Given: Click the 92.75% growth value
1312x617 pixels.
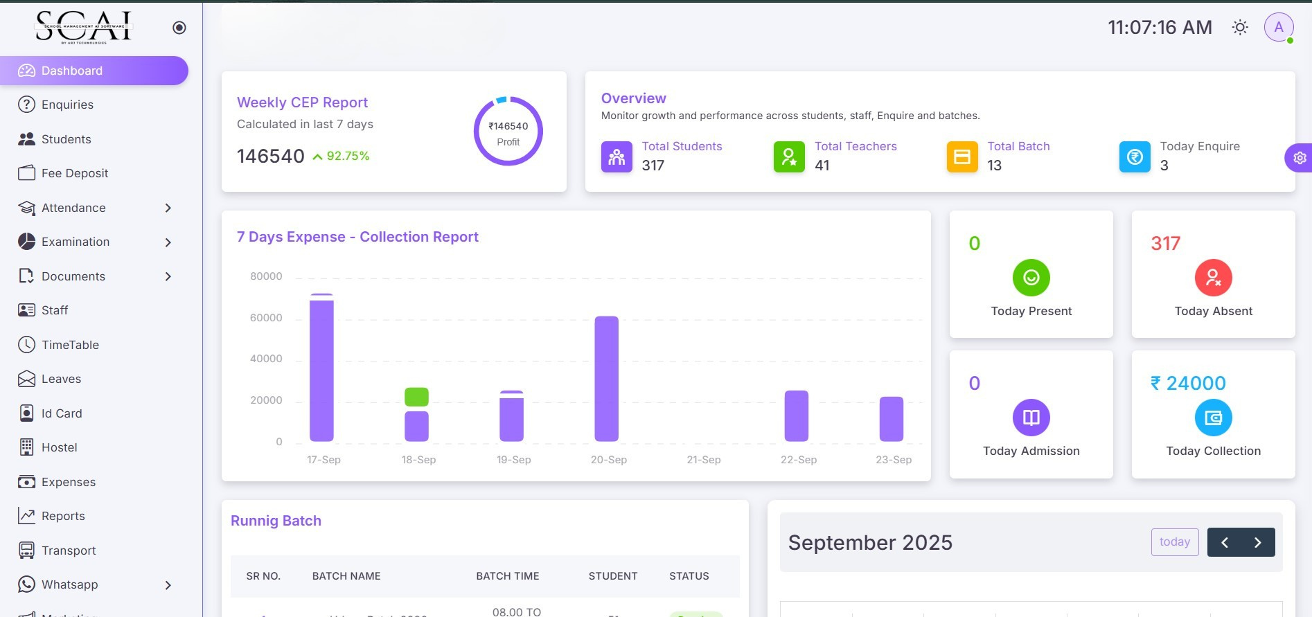Looking at the screenshot, I should 348,156.
